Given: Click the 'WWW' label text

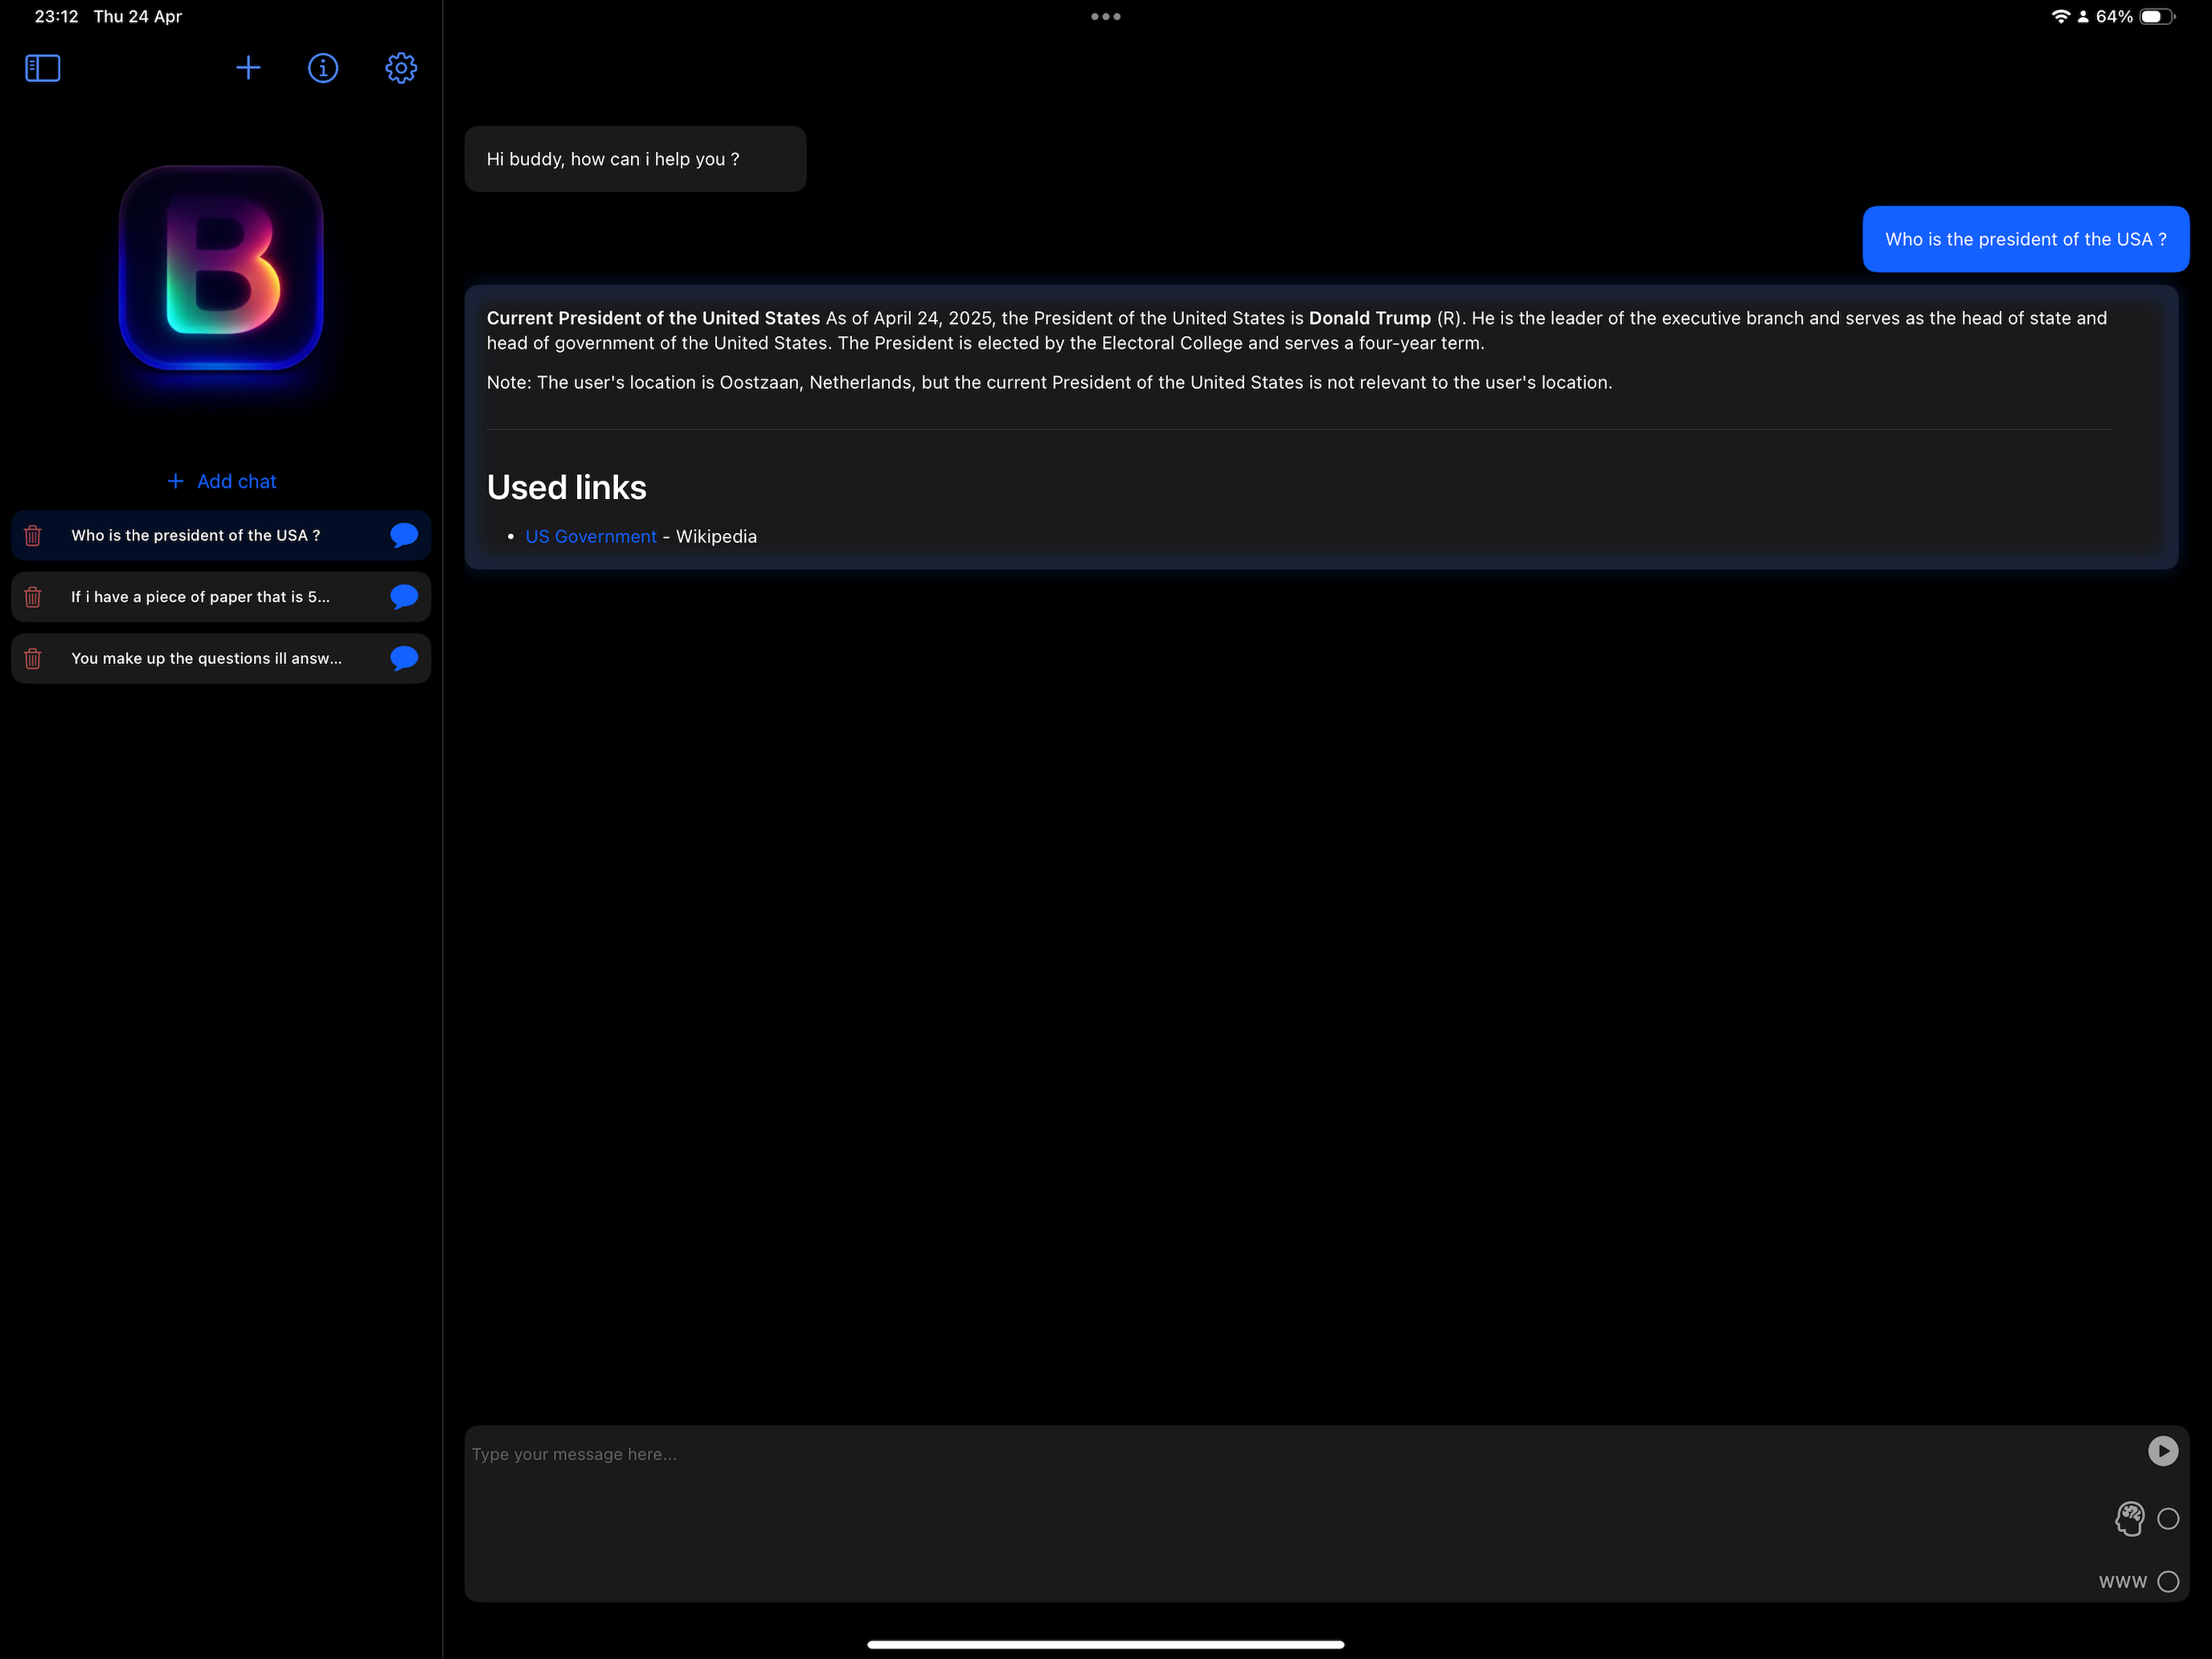Looking at the screenshot, I should 2123,1582.
